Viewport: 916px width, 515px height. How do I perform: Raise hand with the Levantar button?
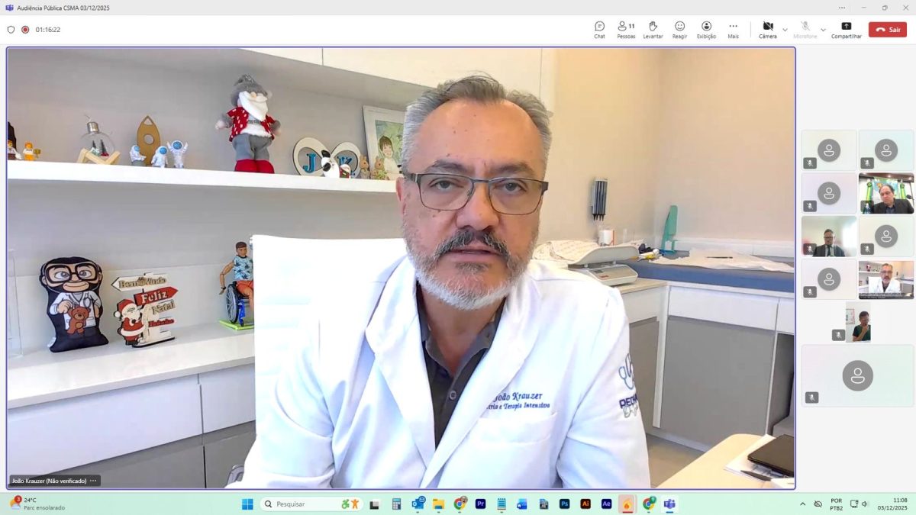coord(653,29)
